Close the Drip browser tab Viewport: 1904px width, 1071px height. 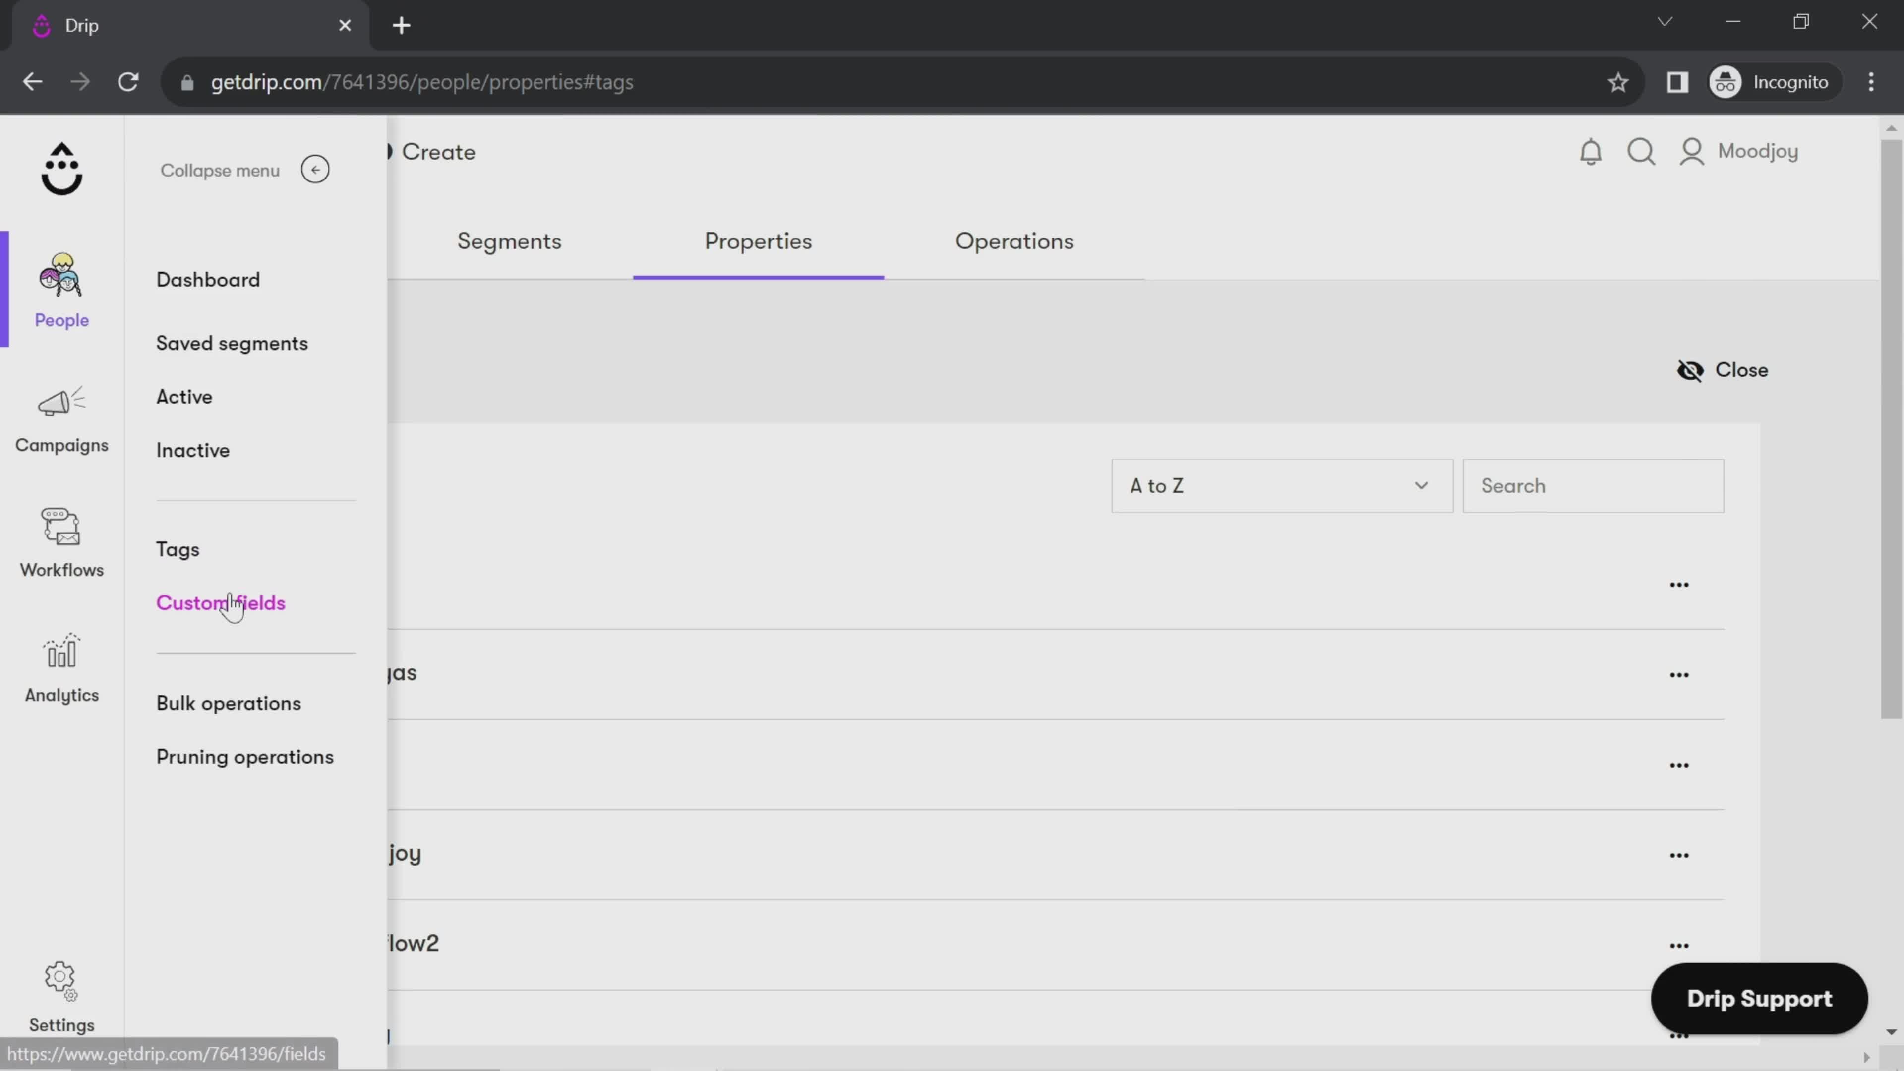(x=345, y=26)
